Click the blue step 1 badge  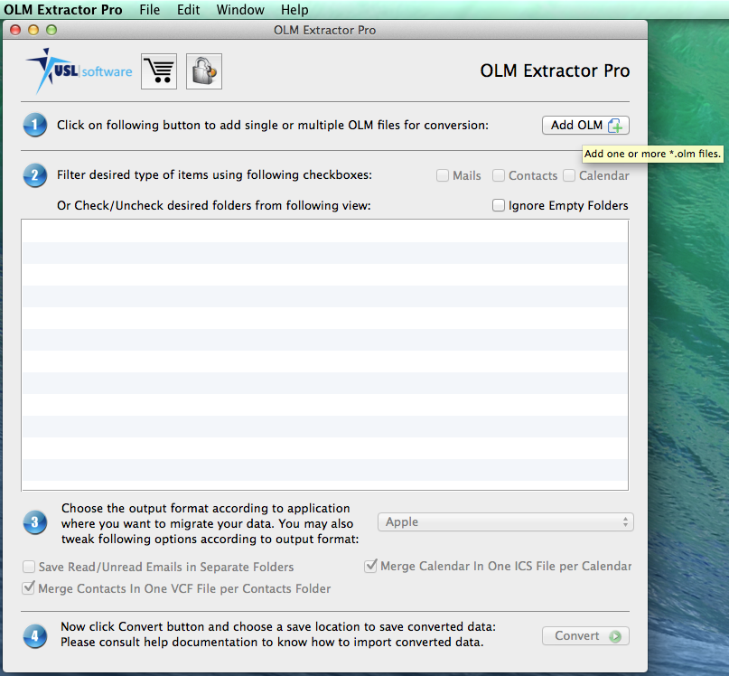35,125
